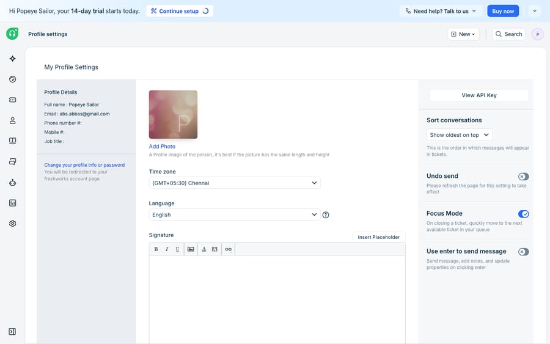
Task: Open the Forums chat icon in sidebar
Action: point(13,162)
